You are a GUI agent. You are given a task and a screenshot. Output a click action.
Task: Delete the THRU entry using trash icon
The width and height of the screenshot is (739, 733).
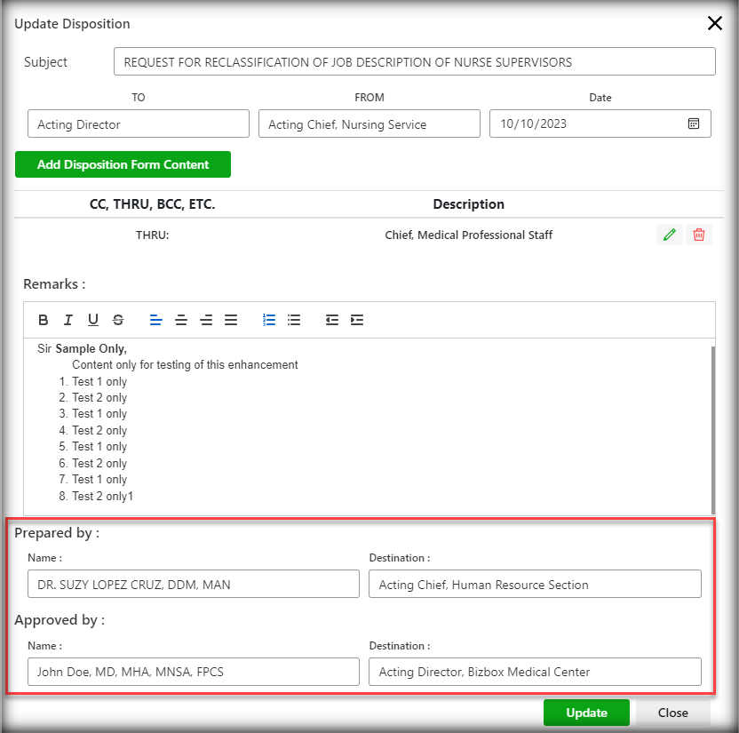click(699, 235)
